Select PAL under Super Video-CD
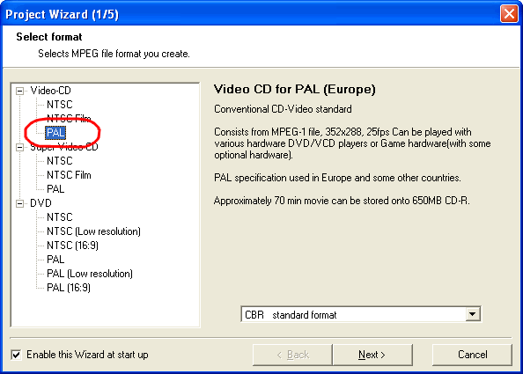Screen dimensions: 523x374 coord(55,189)
